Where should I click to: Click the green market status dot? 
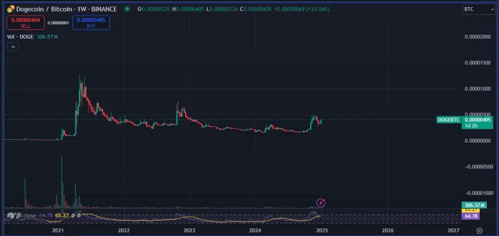click(127, 9)
